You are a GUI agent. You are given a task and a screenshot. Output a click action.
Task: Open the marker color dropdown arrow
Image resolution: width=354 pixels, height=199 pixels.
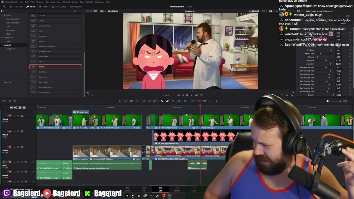[187, 101]
